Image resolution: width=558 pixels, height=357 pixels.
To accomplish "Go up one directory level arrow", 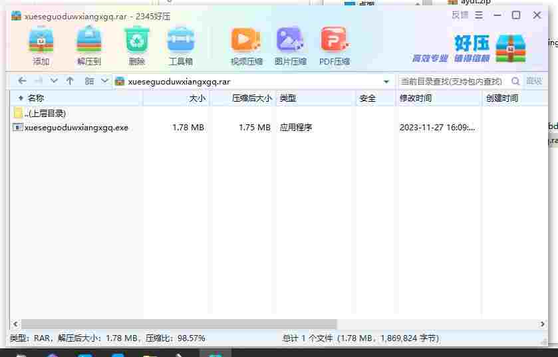I will (70, 81).
